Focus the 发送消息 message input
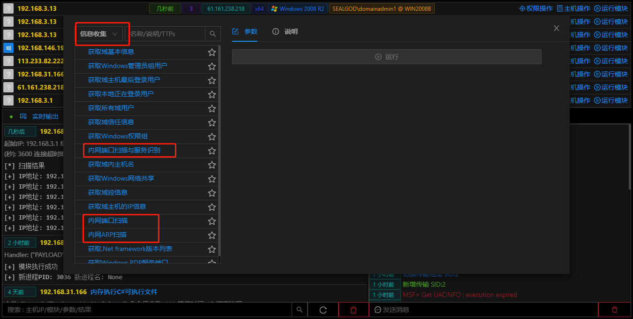The width and height of the screenshot is (633, 319). (x=483, y=310)
